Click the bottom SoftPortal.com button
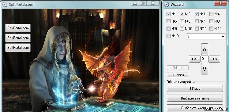 coord(18,48)
